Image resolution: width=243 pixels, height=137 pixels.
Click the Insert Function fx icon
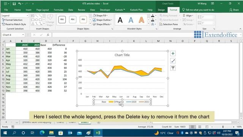48,35
